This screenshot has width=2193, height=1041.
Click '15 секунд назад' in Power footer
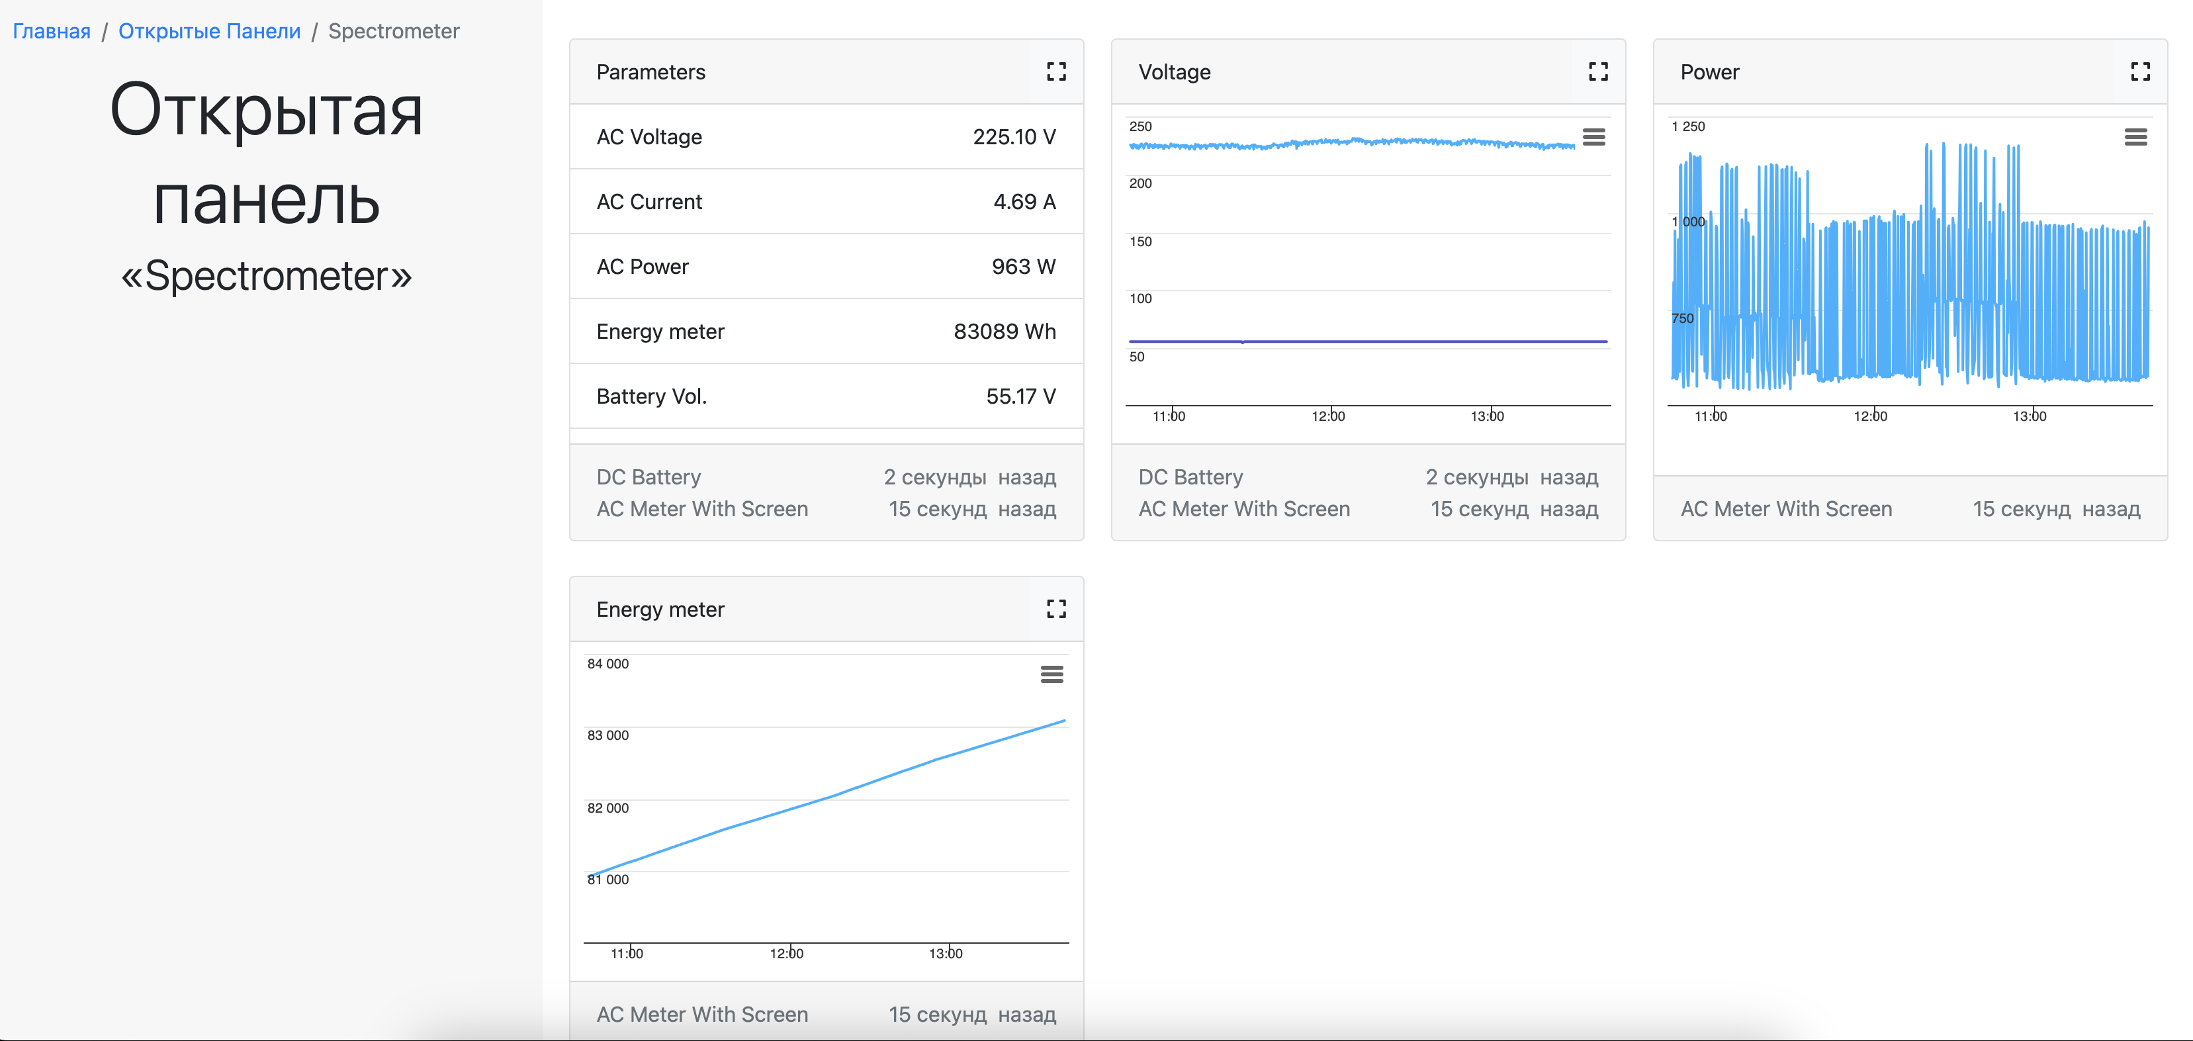click(x=2056, y=508)
